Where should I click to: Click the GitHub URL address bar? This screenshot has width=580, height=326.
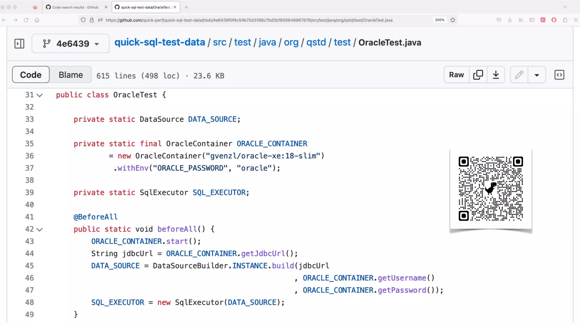click(249, 20)
